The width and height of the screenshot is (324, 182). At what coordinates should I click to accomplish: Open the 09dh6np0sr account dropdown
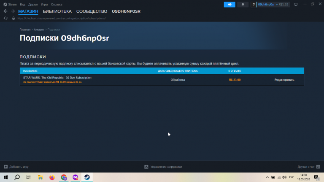click(x=267, y=4)
